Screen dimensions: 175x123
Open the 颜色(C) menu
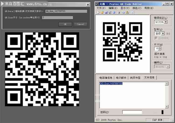click(137, 8)
